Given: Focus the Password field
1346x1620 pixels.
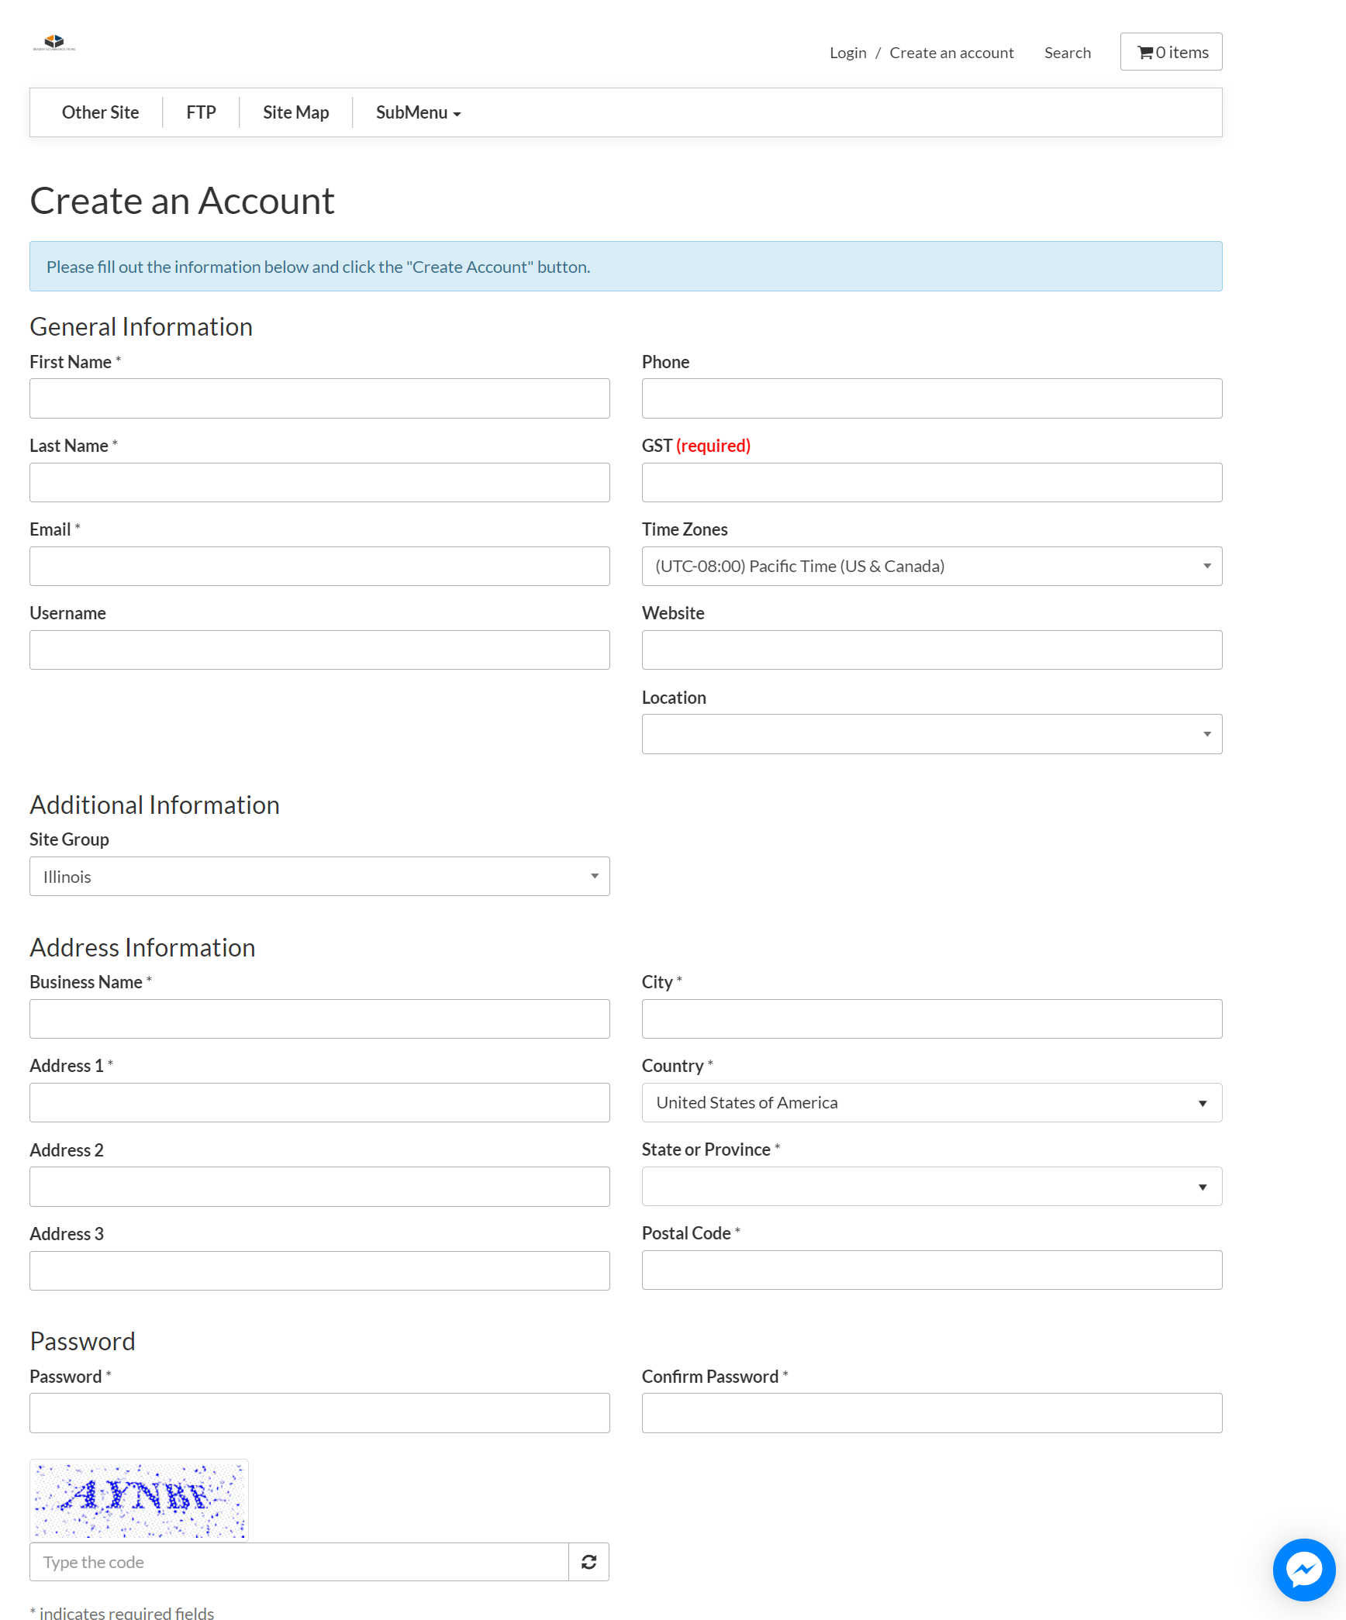Looking at the screenshot, I should [x=319, y=1413].
